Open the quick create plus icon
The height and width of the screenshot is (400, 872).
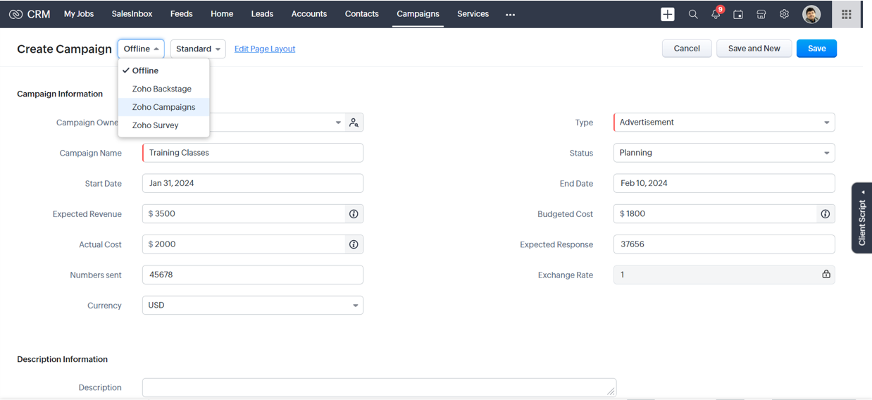[668, 14]
